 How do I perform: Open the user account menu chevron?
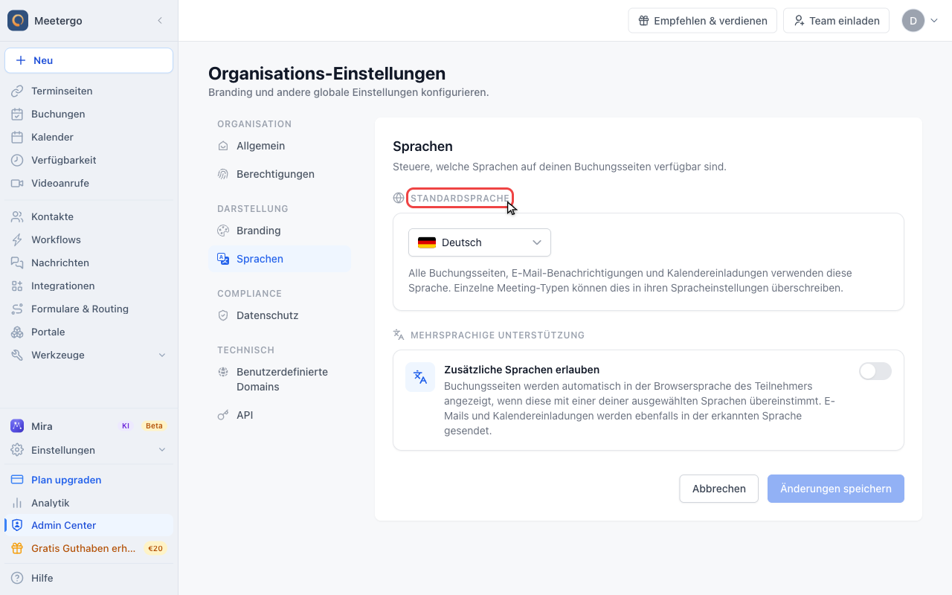[x=934, y=21]
